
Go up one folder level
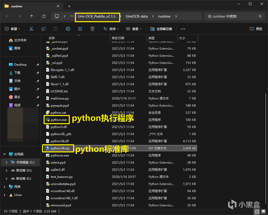(31, 16)
